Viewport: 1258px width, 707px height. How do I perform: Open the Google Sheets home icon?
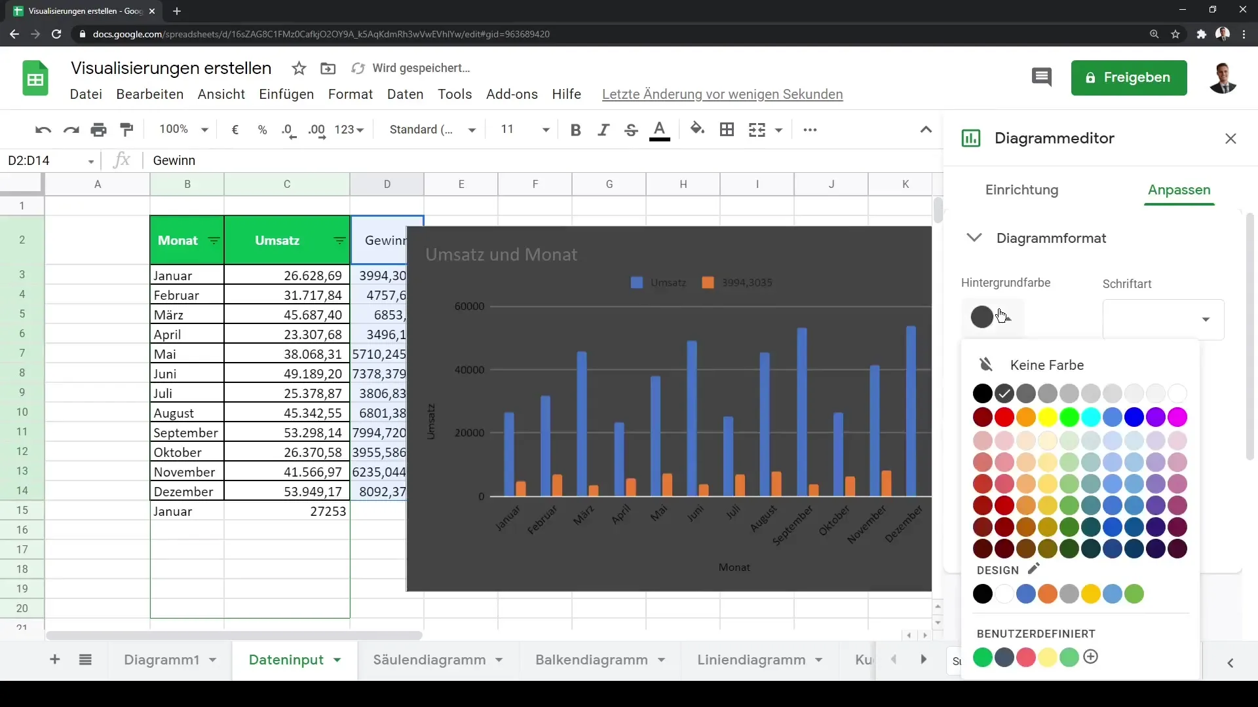click(35, 79)
